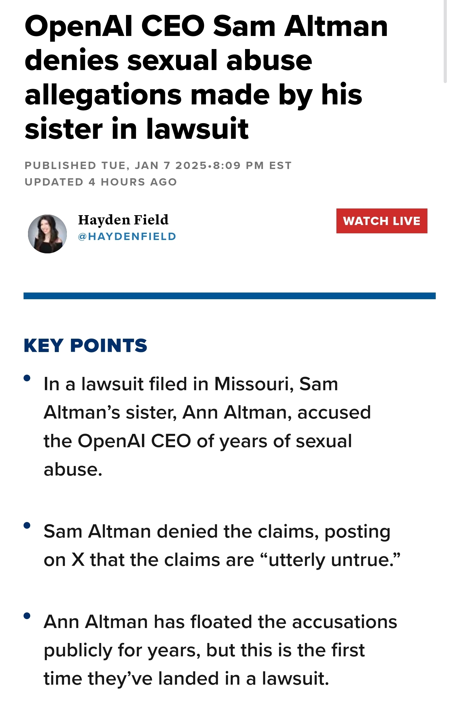Click "Ann Altman, accused" in the first key point
Viewport: 458px width, 713px height.
(x=276, y=413)
